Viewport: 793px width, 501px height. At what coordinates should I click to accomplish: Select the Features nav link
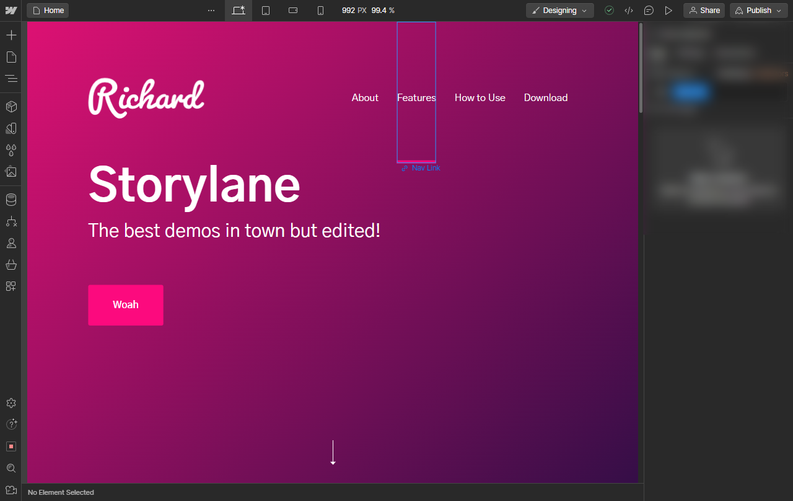(416, 98)
